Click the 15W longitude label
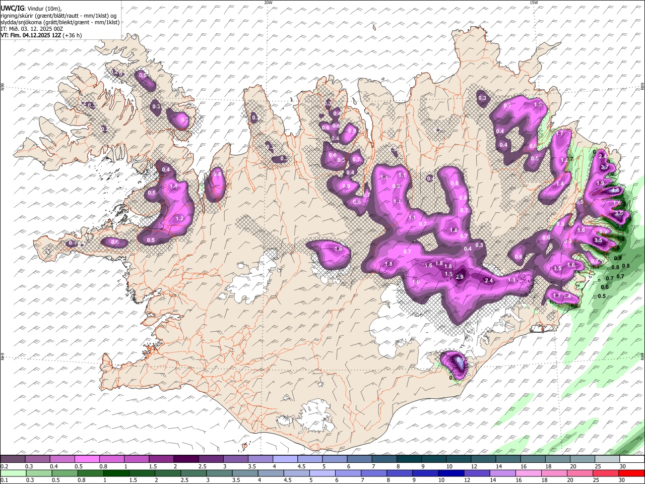Viewport: 645px width, 484px height. pos(534,3)
